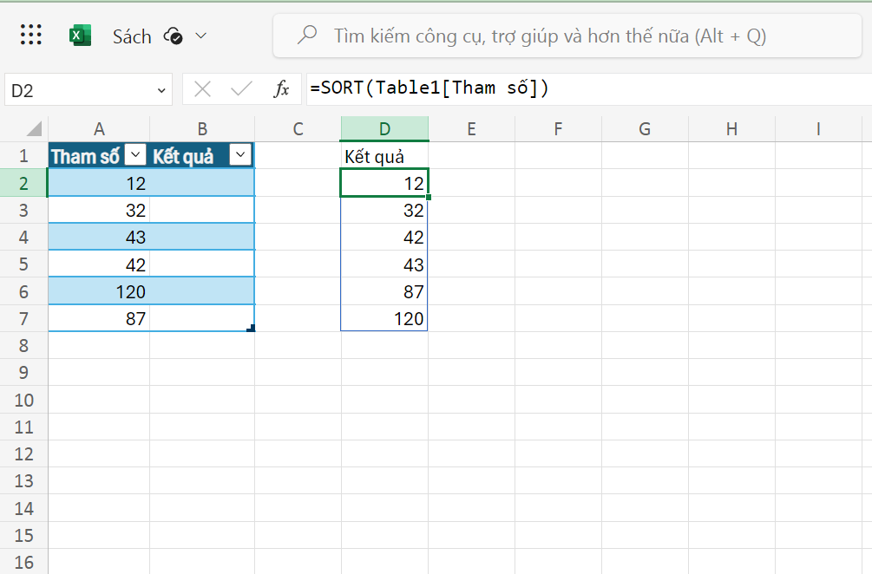Click Tham số header cell
Image resolution: width=872 pixels, height=574 pixels.
point(99,155)
